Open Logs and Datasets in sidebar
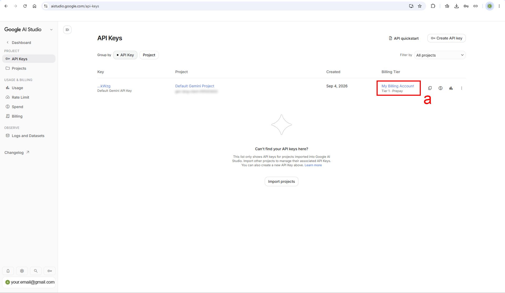505x293 pixels. (x=29, y=136)
